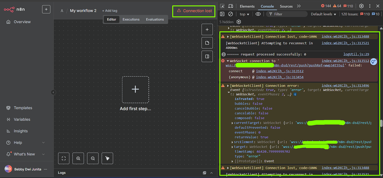Collapse the left sidebar using the arrow
383x178 pixels.
[53, 92]
